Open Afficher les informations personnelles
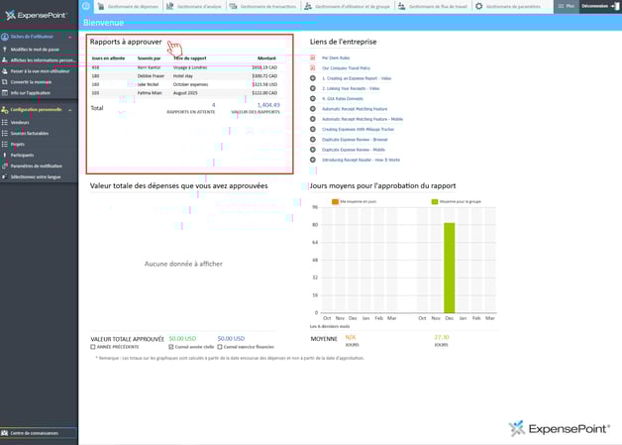 pyautogui.click(x=42, y=60)
